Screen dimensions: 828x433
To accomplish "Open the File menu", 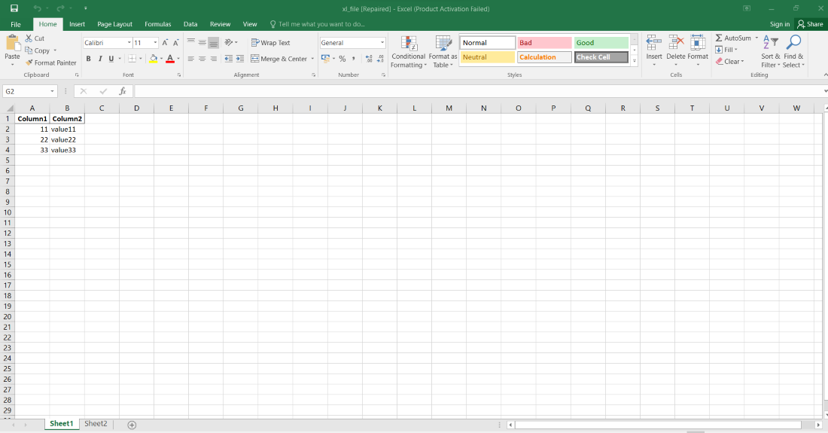I will tap(16, 24).
